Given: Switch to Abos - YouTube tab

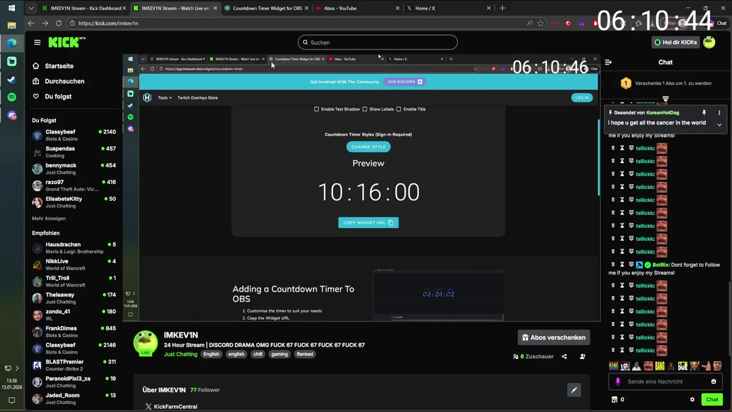Looking at the screenshot, I should (x=357, y=8).
